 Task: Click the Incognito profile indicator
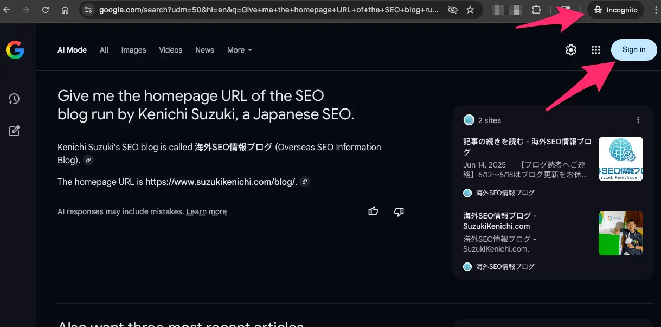(615, 10)
